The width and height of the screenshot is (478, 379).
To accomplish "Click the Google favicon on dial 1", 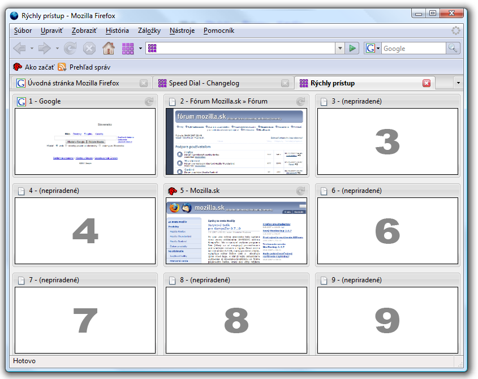I will coord(21,101).
